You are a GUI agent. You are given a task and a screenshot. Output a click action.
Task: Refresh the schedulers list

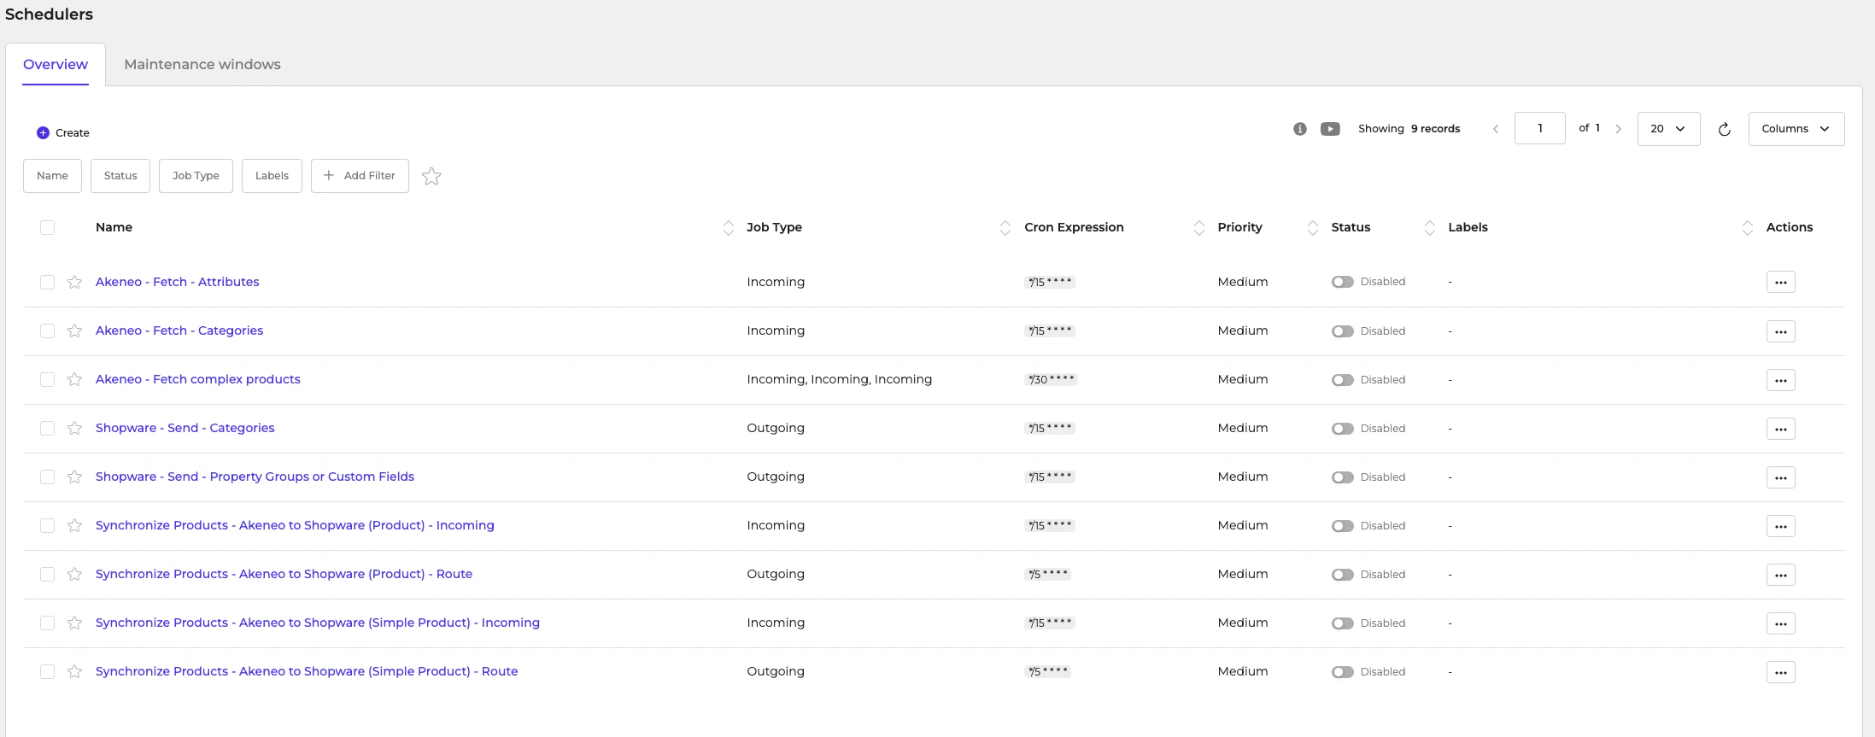point(1724,129)
